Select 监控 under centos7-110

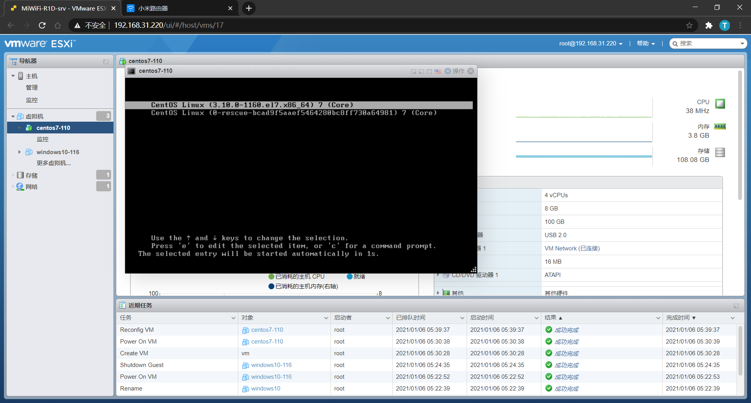43,139
